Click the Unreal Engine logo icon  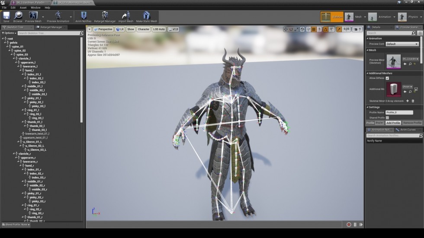[3, 3]
